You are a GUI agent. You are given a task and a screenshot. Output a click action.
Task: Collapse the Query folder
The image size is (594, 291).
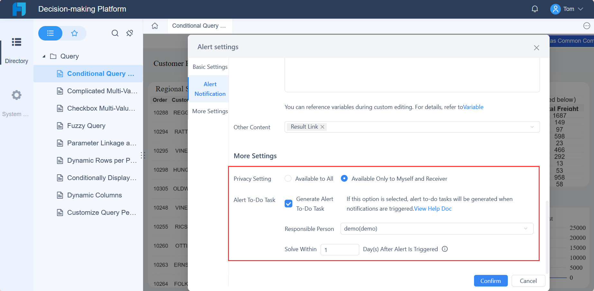[44, 56]
